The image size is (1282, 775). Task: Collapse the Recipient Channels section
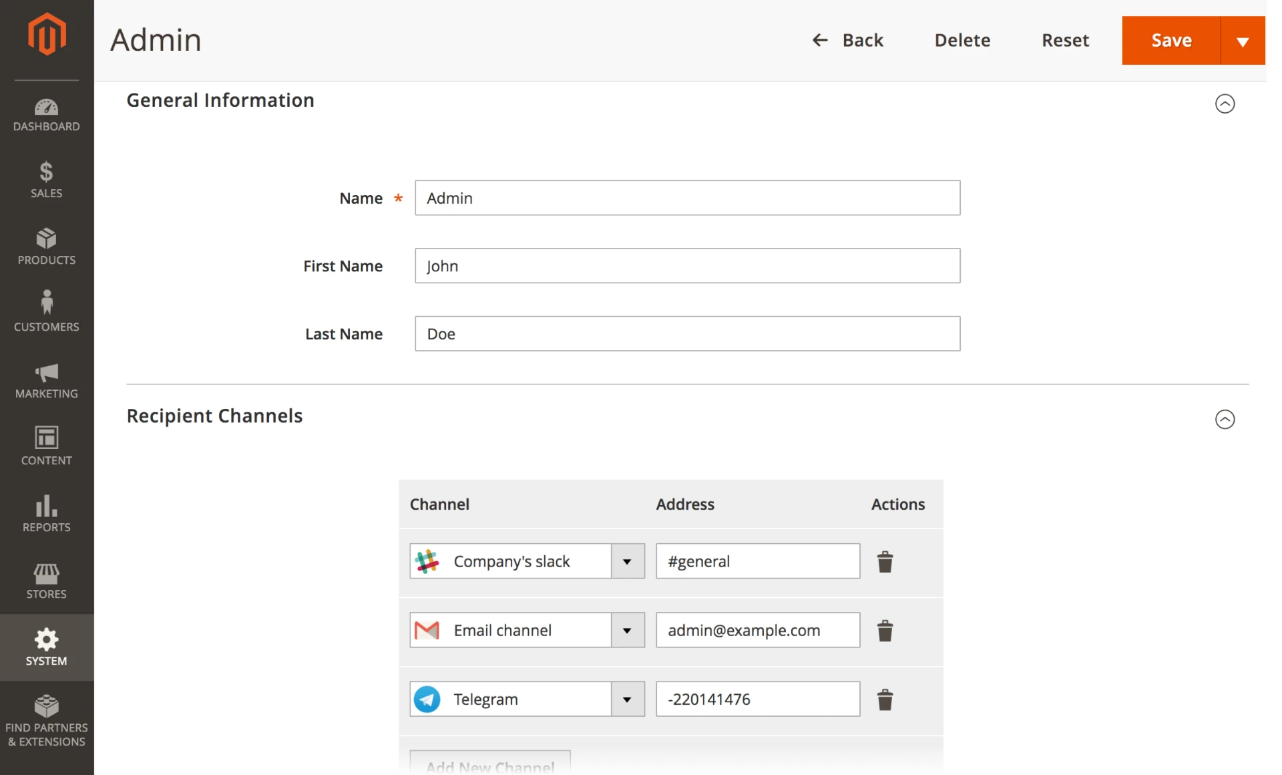click(x=1225, y=420)
